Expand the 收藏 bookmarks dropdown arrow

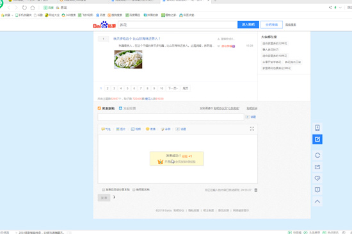12,15
